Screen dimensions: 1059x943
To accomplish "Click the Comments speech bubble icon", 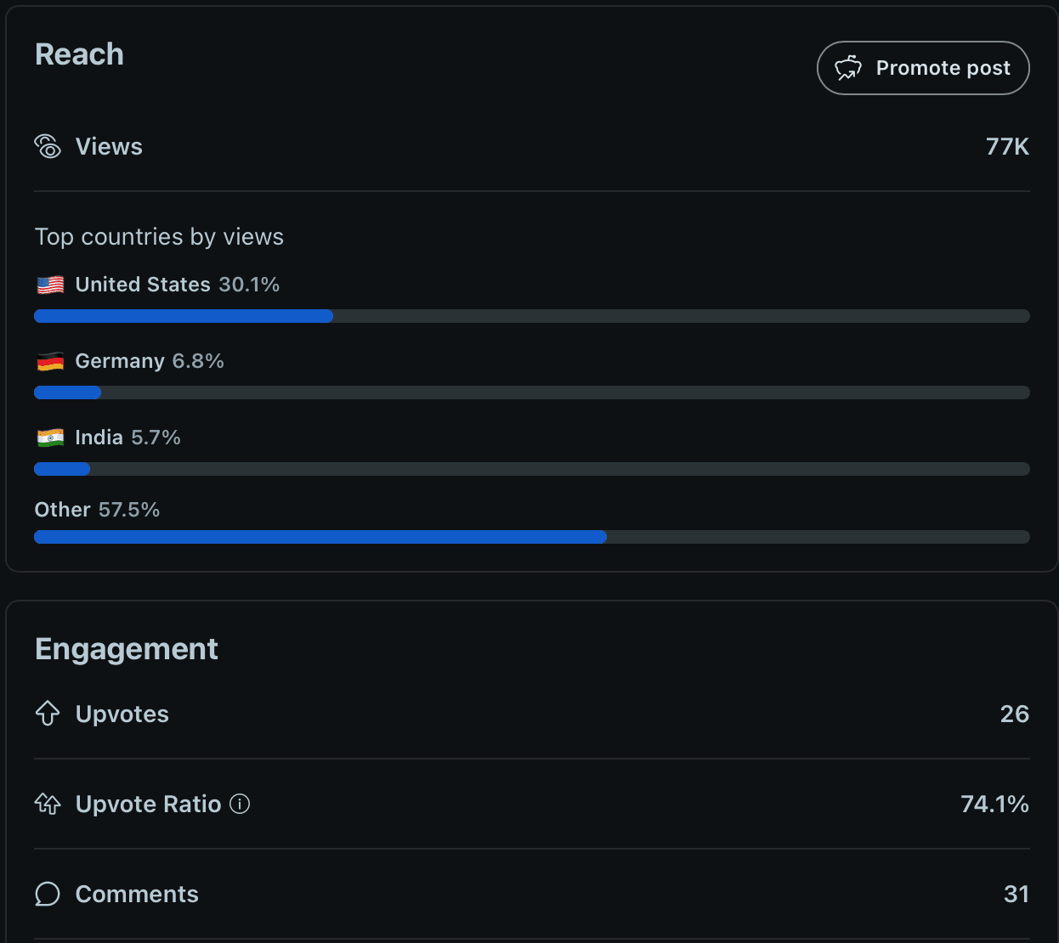I will 48,894.
